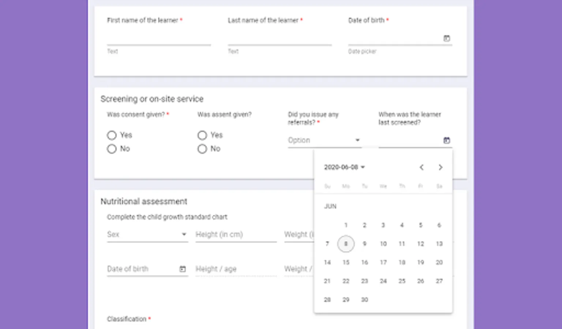Open the 2020-06-08 year selector dropdown
Screen dimensions: 562x329
click(344, 167)
